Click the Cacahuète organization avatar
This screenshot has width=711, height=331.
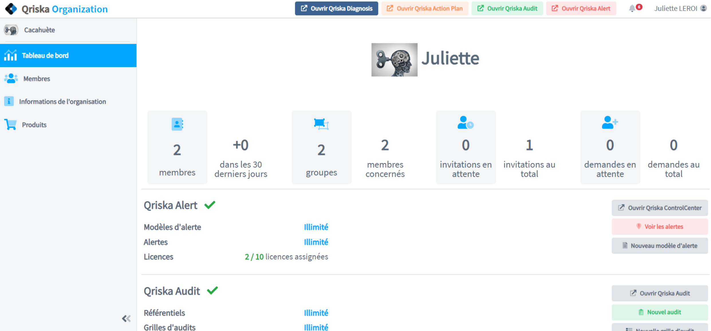(x=11, y=30)
